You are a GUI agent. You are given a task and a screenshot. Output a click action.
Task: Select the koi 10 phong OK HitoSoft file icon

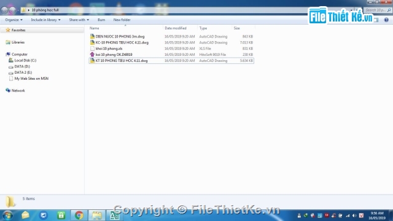92,55
